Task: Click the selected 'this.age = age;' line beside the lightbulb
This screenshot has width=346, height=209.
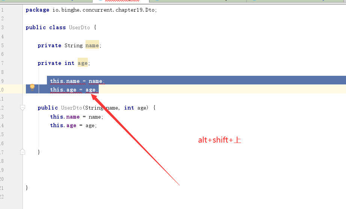Action: coord(74,90)
